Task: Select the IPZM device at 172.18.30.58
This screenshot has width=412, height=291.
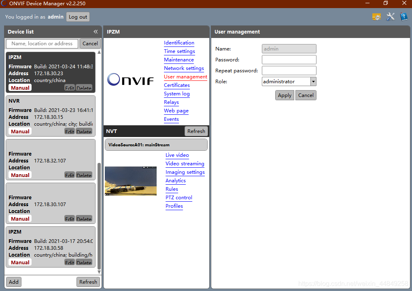Action: [x=51, y=247]
